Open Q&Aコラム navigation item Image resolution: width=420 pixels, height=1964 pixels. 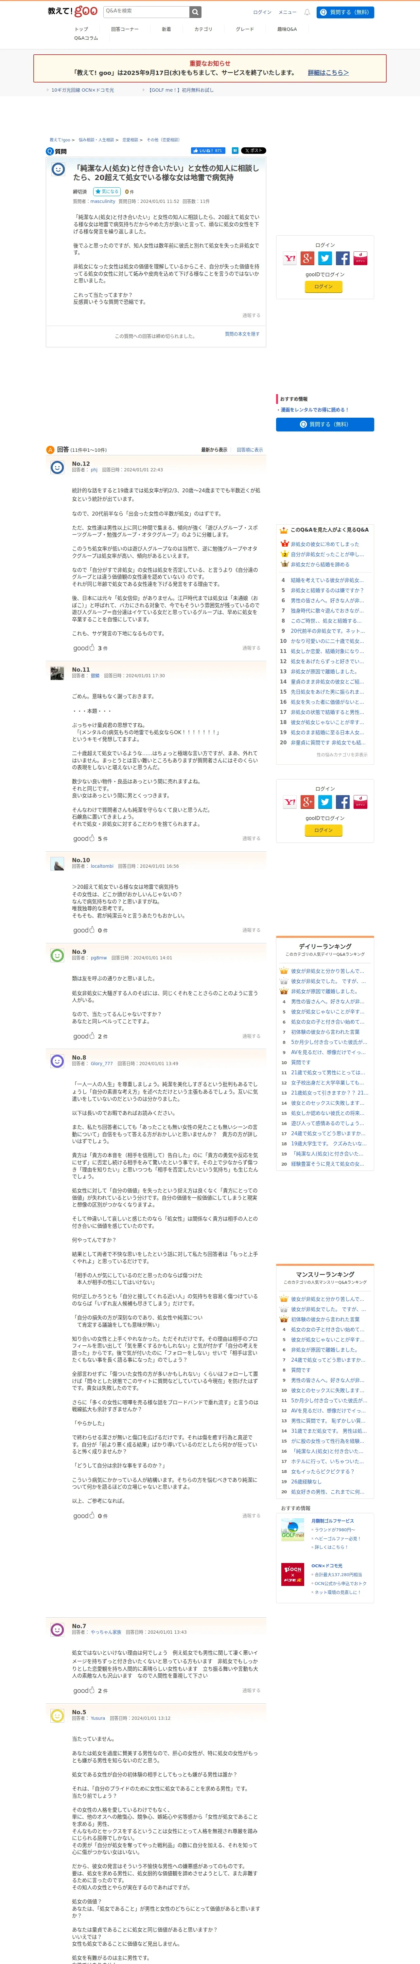coord(86,38)
